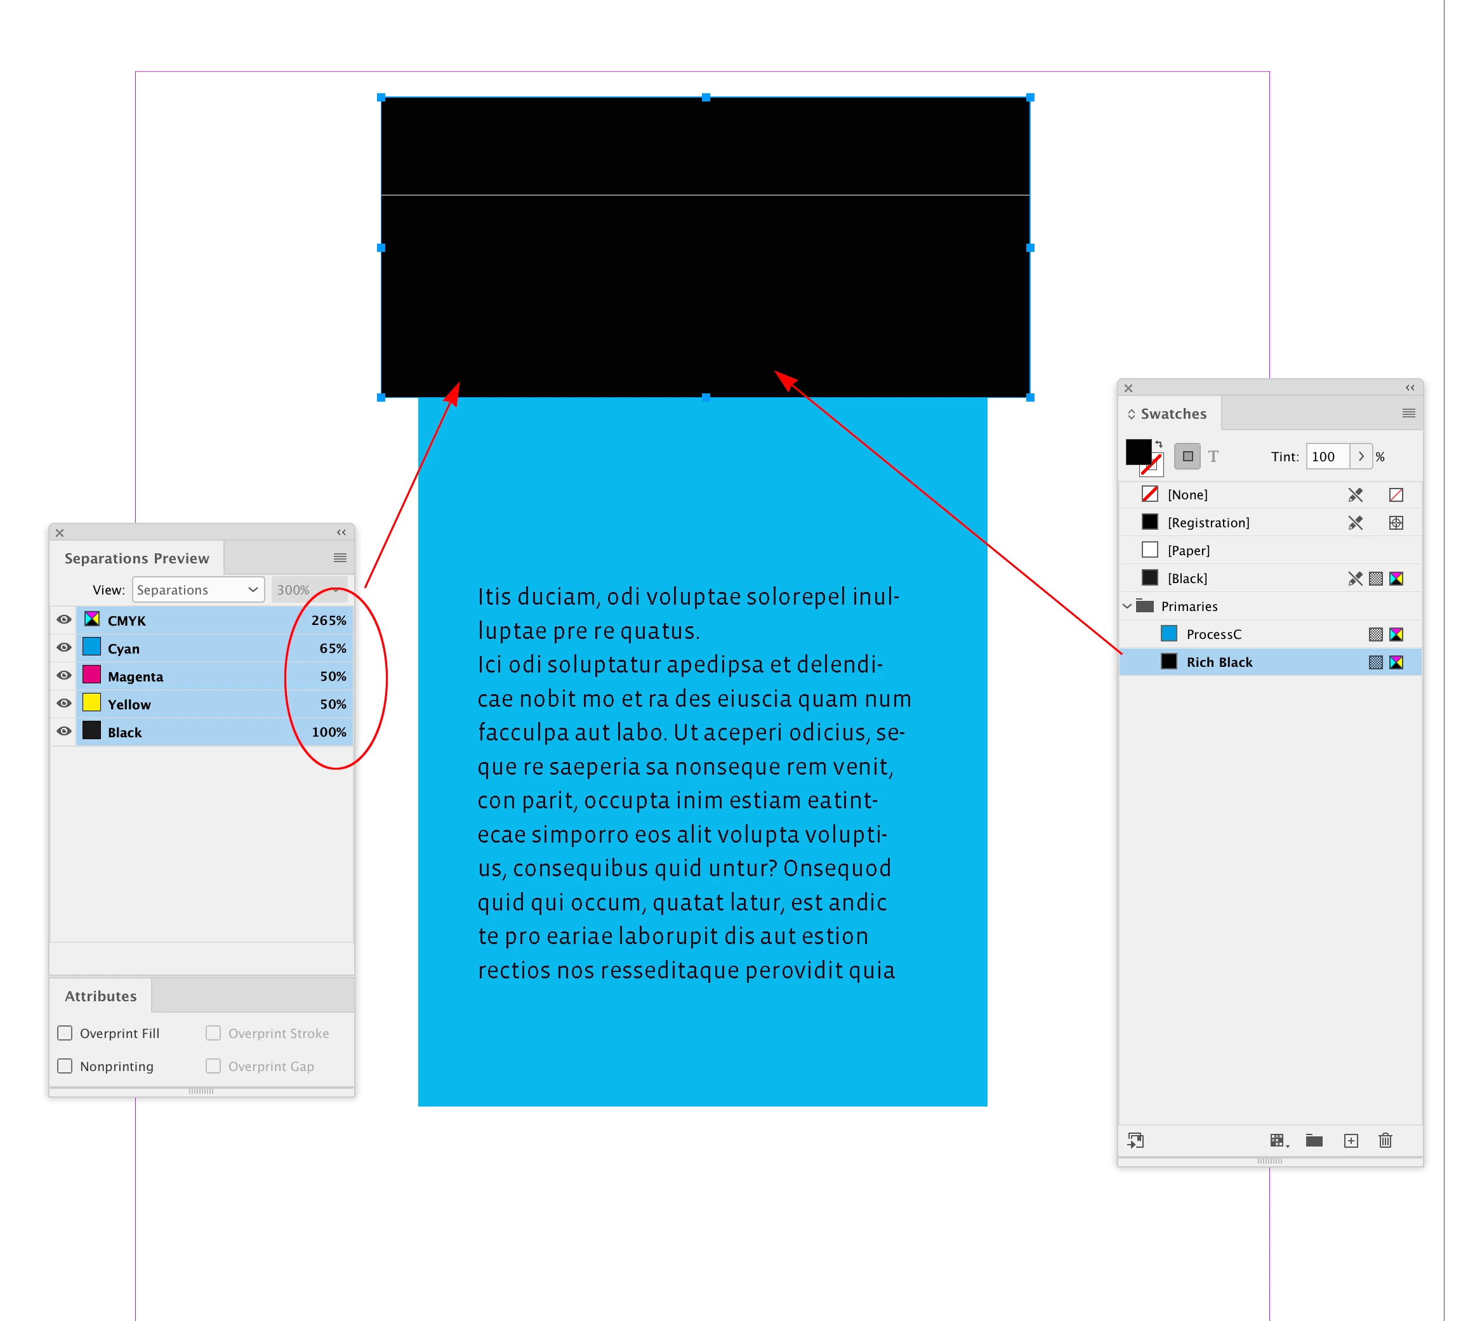Screen dimensions: 1461x1321
Task: Click the New Swatch plus icon
Action: click(x=1351, y=1141)
